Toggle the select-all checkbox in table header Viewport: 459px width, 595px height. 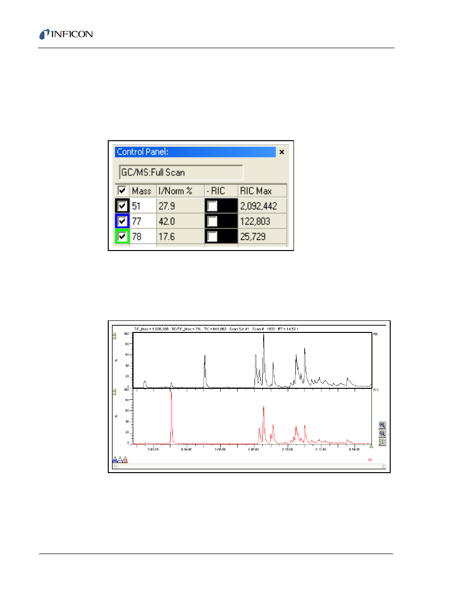tap(122, 190)
